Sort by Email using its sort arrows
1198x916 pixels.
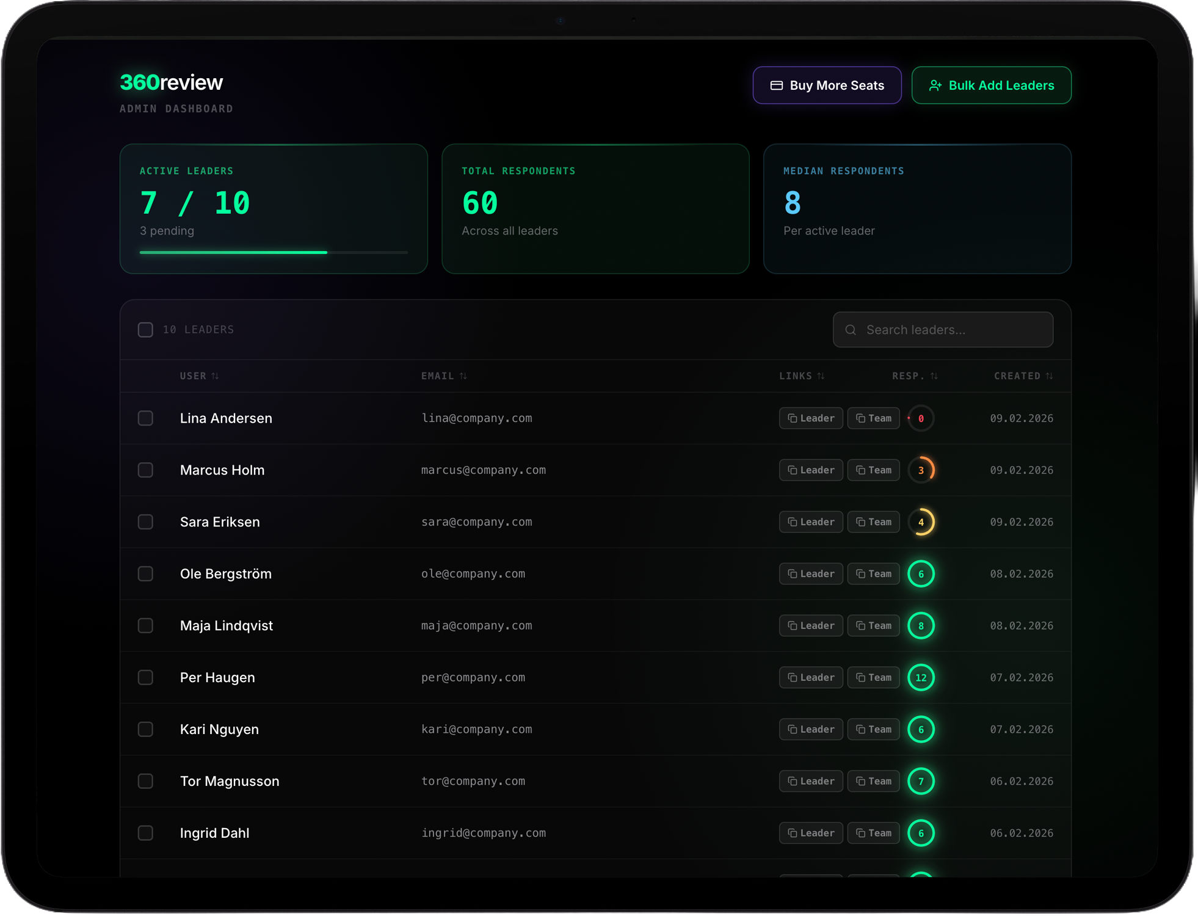pyautogui.click(x=463, y=376)
